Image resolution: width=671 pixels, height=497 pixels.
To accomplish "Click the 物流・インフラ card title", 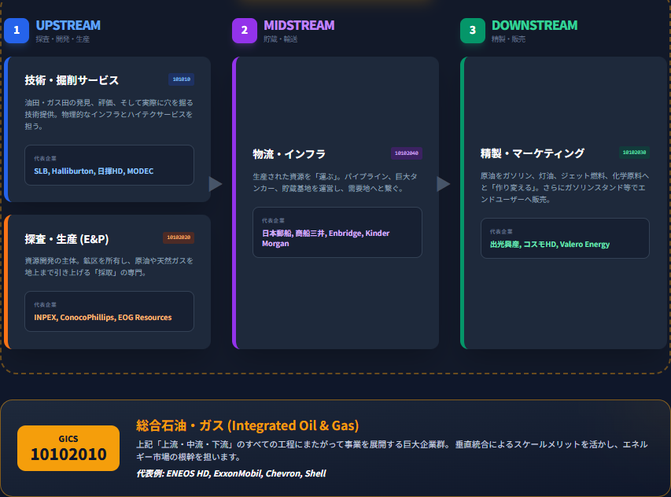I will 289,154.
